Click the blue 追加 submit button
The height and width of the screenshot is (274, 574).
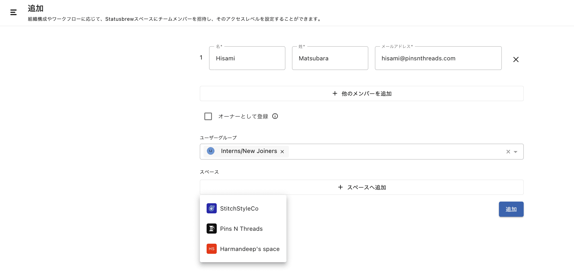point(511,209)
